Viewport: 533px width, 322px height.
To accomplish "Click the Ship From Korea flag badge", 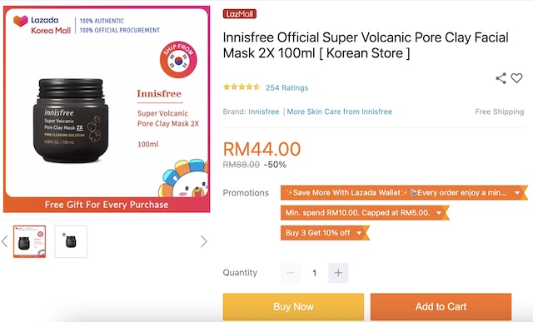I will click(x=178, y=60).
